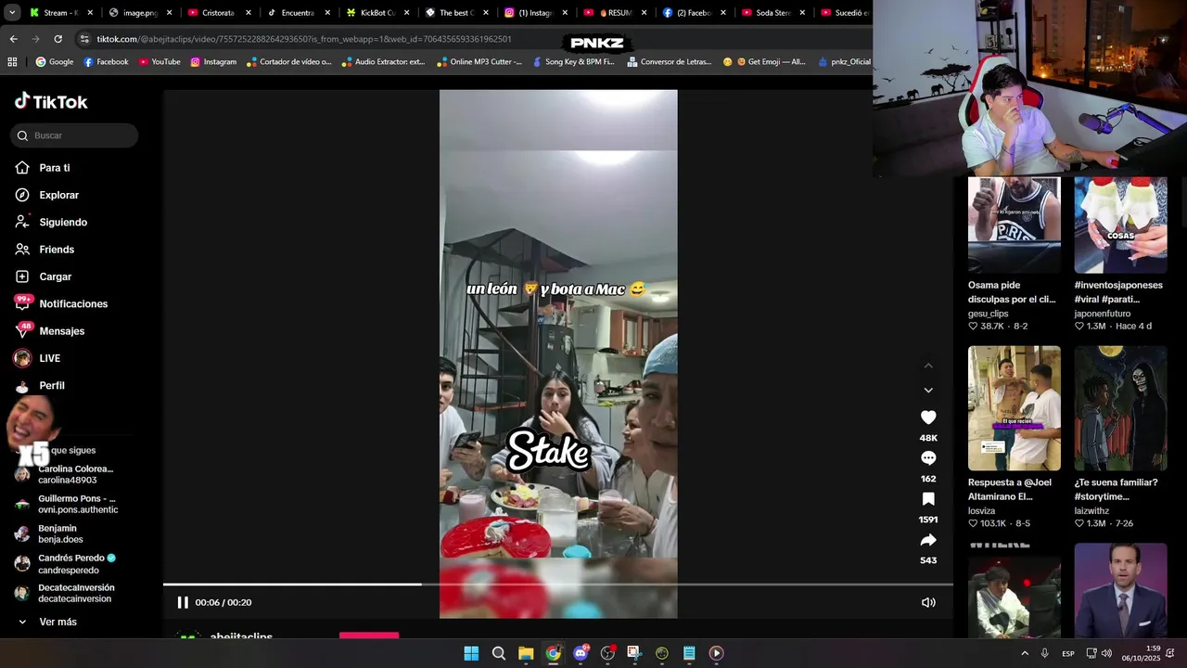This screenshot has width=1187, height=668.
Task: Open the Explorar page
Action: click(x=46, y=195)
